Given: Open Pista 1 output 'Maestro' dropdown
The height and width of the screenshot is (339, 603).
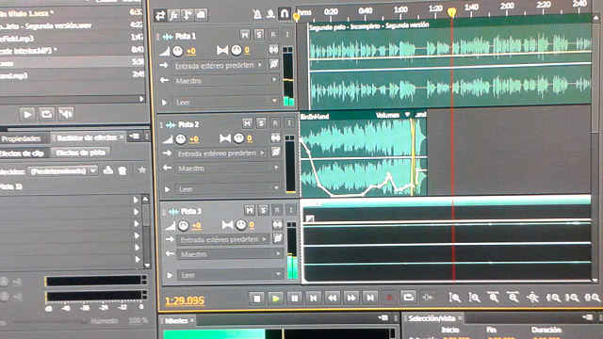Looking at the screenshot, I should tap(225, 81).
